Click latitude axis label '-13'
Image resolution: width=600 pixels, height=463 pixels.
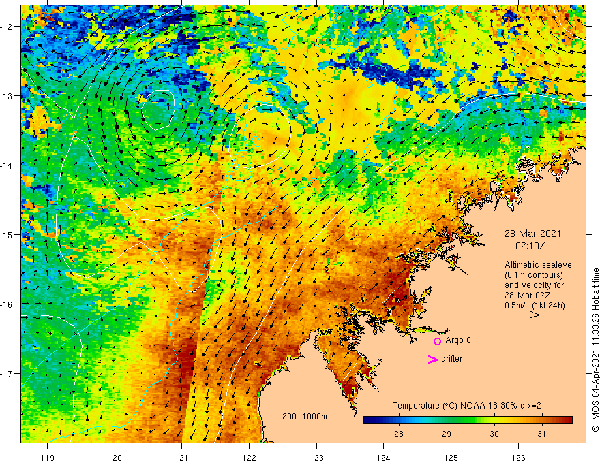7,96
